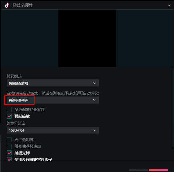Screen dimensions: 174x172
Task: Click the black game preview area
Action: pyautogui.click(x=87, y=38)
